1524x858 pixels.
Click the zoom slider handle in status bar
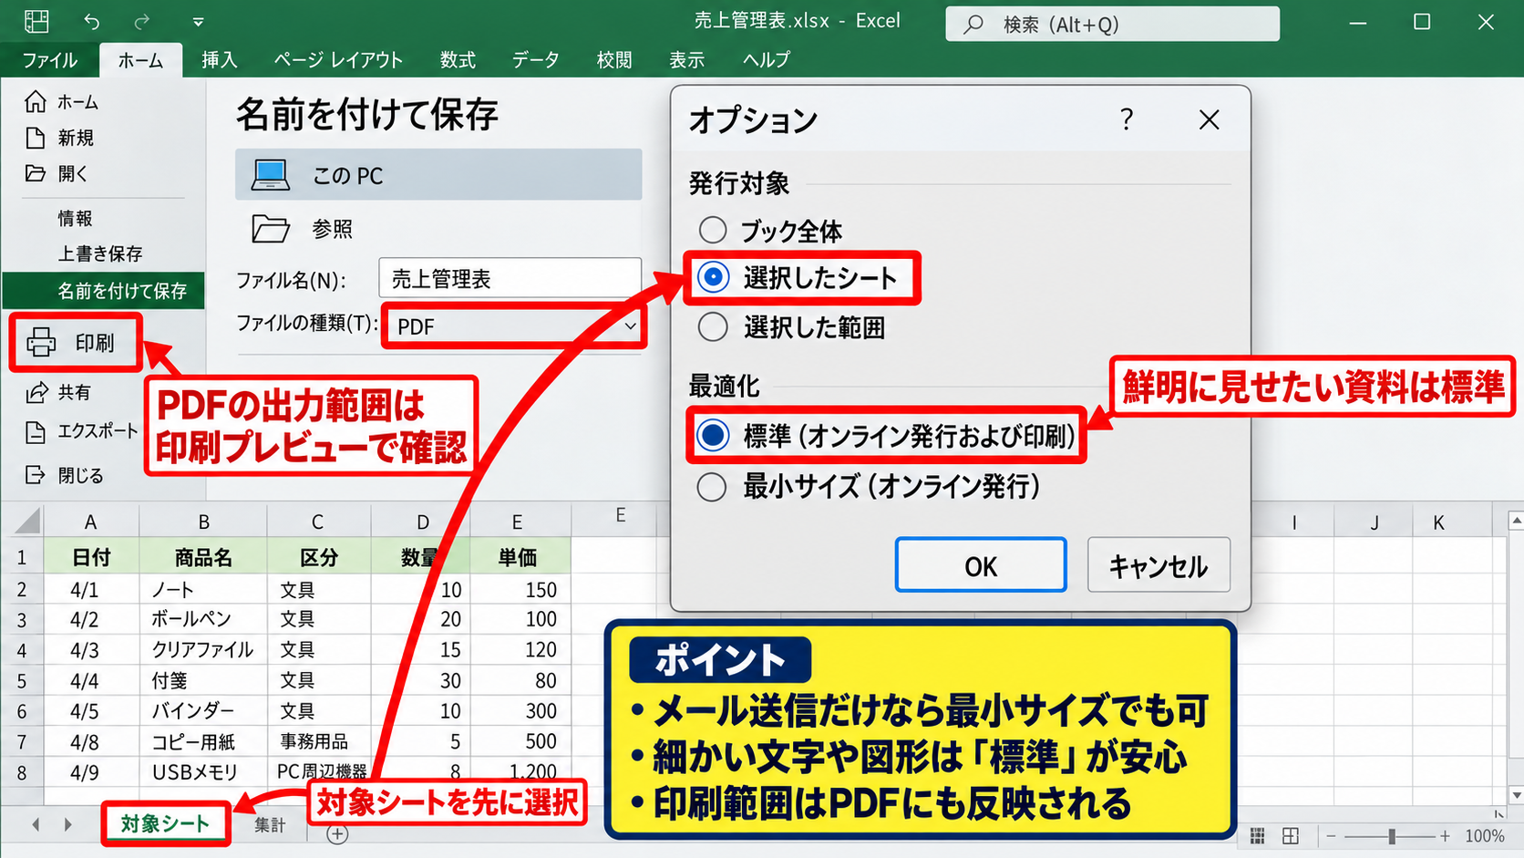coord(1392,836)
